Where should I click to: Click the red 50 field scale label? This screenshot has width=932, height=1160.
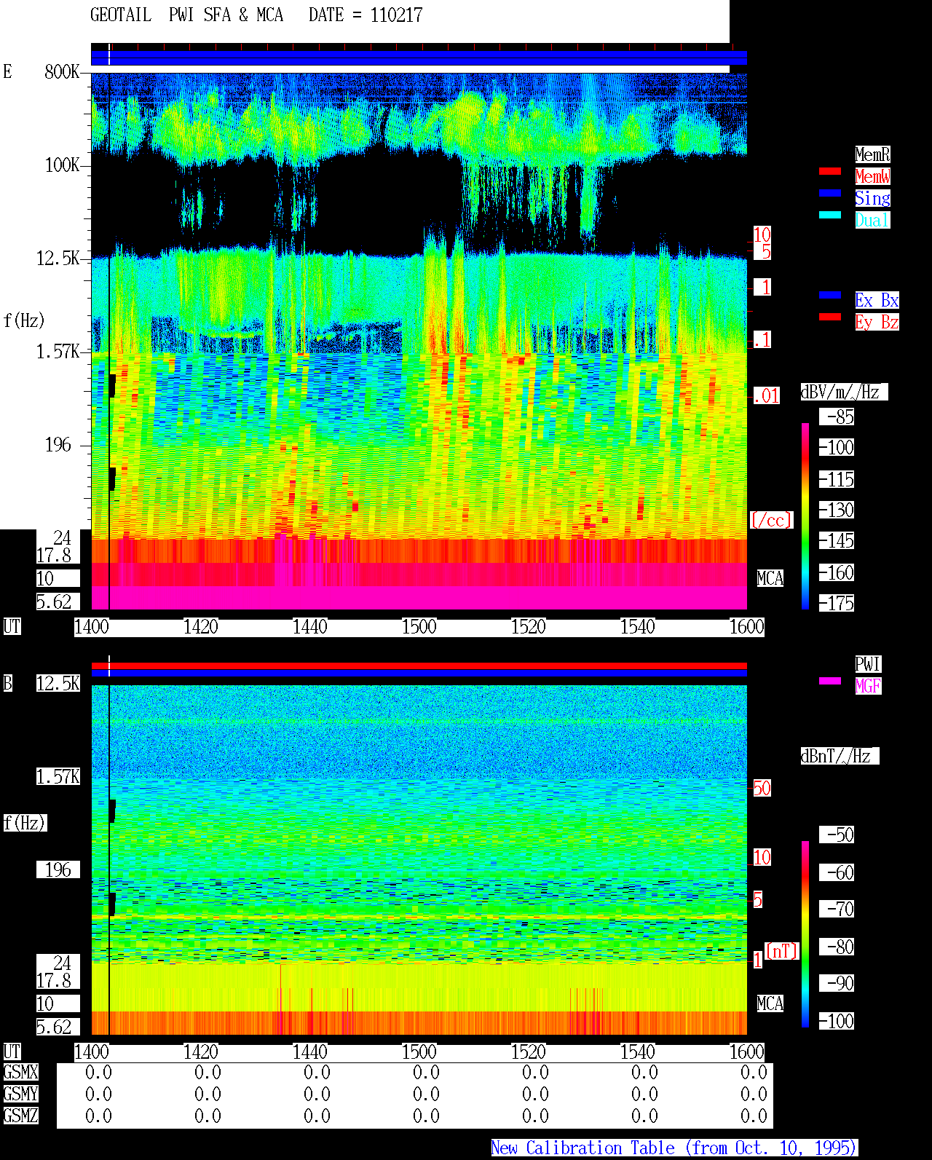[x=762, y=788]
